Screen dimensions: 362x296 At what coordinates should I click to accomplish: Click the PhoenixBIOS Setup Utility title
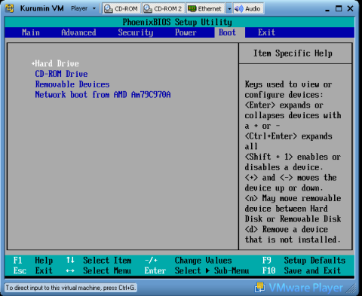point(177,22)
